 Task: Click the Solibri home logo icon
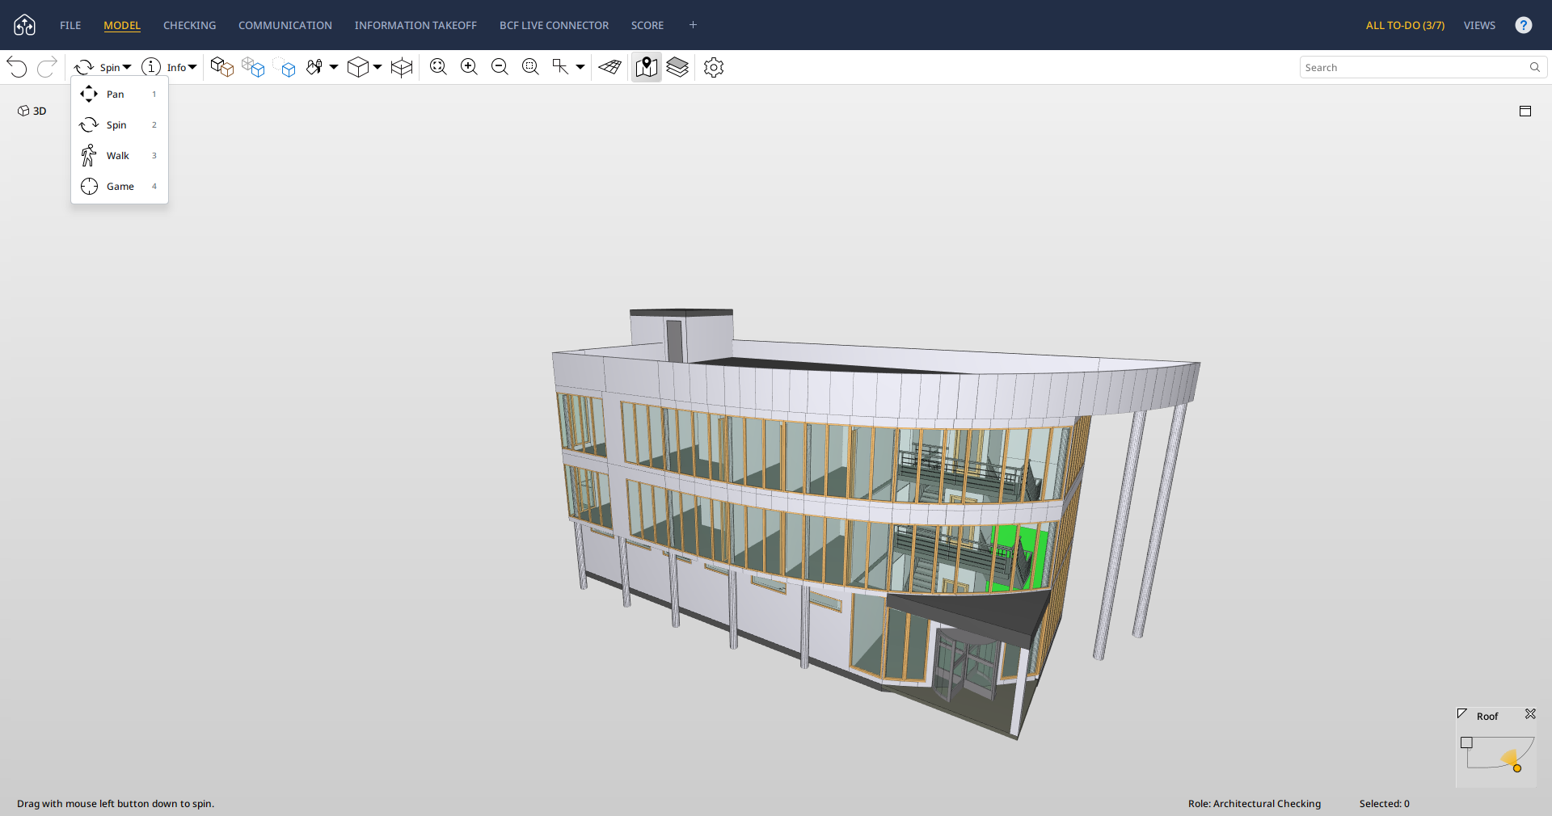click(25, 25)
